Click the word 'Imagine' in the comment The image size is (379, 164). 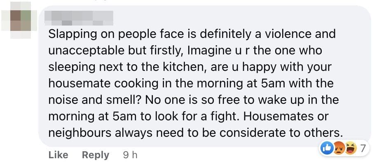(x=211, y=51)
